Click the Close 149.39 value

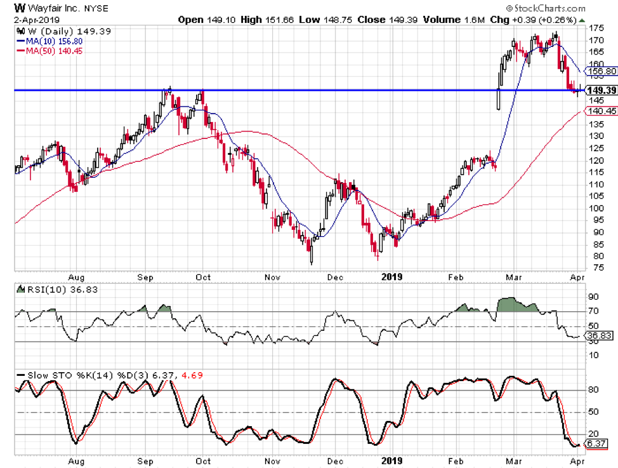coord(388,20)
